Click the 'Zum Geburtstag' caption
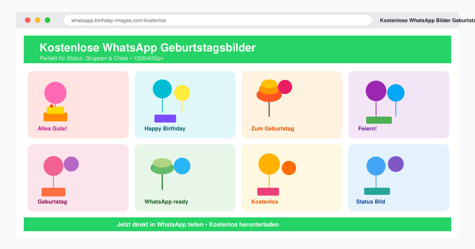The height and width of the screenshot is (249, 475). pyautogui.click(x=272, y=128)
